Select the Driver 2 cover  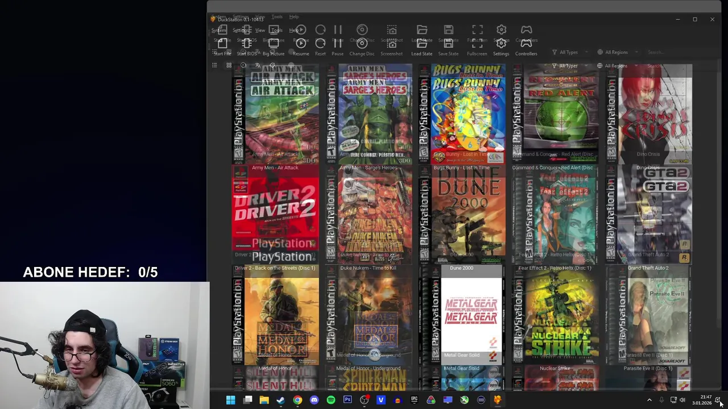[275, 222]
